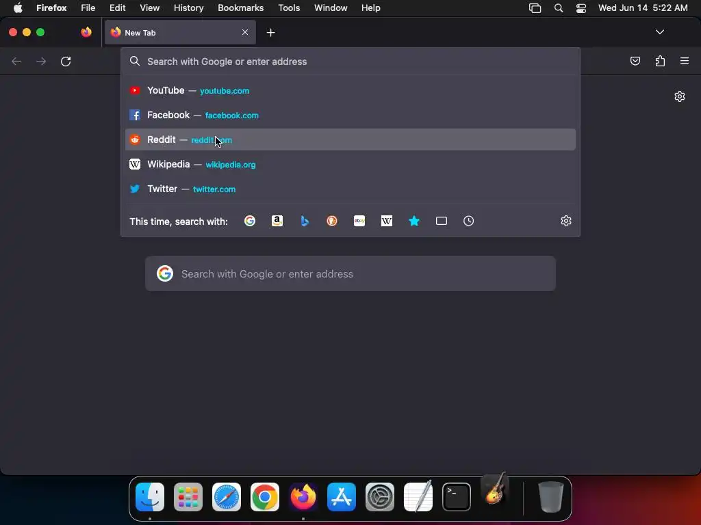Open the Apple menu

(18, 8)
